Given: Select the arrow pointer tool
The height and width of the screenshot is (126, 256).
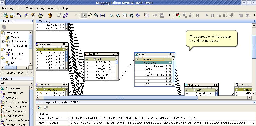Looking at the screenshot, I should click(84, 15).
